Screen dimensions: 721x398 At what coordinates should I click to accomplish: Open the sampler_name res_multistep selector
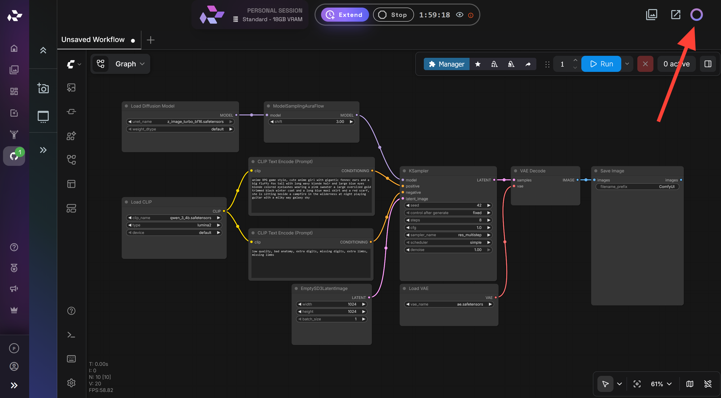click(x=448, y=235)
